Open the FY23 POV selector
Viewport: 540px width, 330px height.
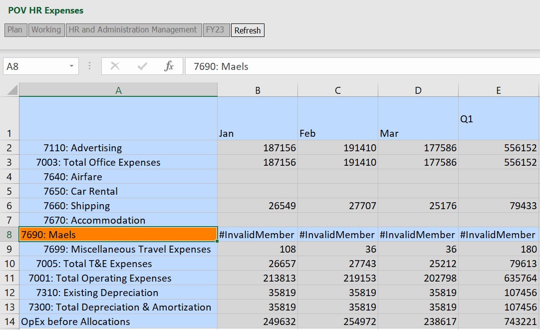(x=215, y=30)
